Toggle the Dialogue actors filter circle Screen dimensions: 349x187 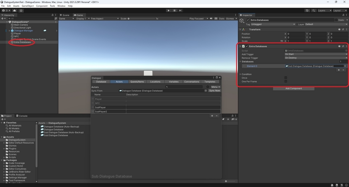click(x=208, y=87)
